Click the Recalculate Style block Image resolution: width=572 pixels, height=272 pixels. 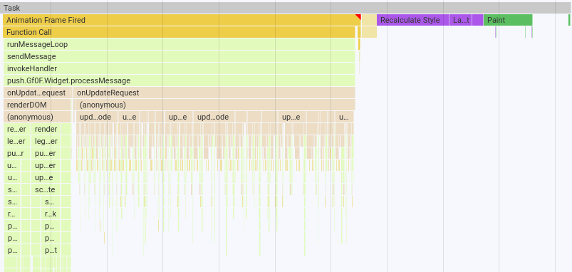point(412,20)
